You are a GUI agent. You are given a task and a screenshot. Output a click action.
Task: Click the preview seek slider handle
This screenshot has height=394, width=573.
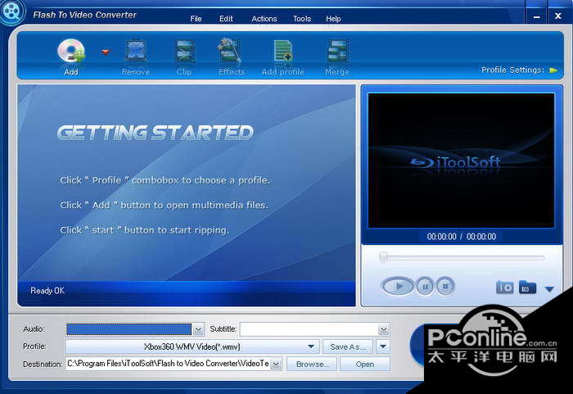point(382,257)
